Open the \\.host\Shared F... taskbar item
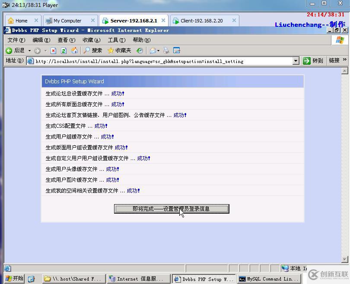Viewport: 350px width, 284px height. [x=74, y=279]
